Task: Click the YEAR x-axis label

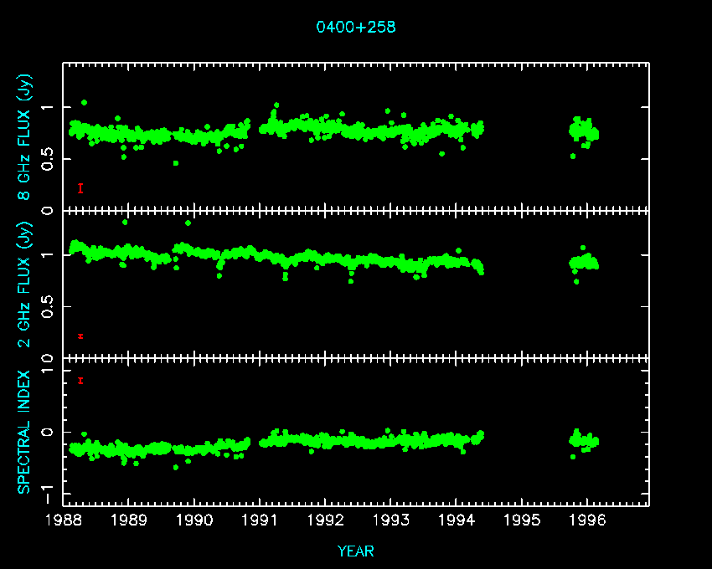Action: pos(355,551)
